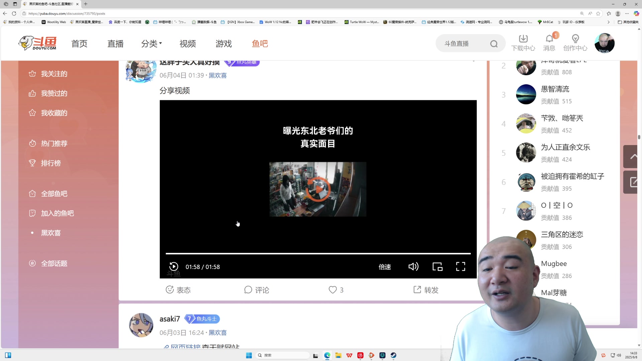642x361 pixels.
Task: Open the 视频 tab
Action: [188, 44]
